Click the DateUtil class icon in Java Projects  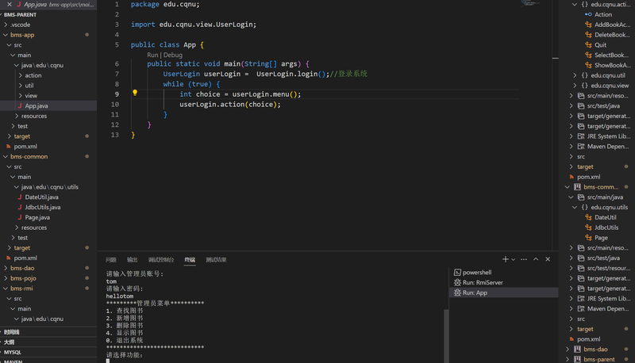tap(588, 217)
